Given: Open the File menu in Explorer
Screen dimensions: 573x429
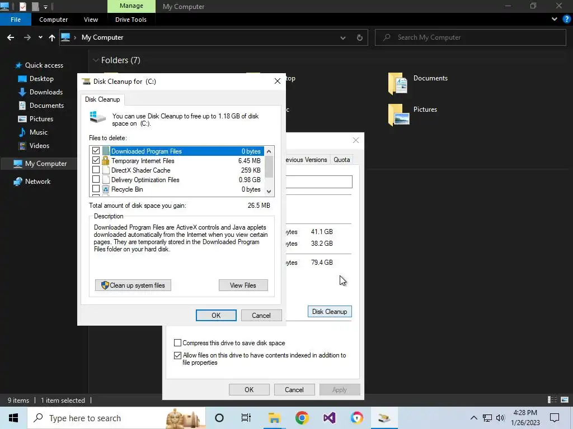Looking at the screenshot, I should (x=16, y=20).
